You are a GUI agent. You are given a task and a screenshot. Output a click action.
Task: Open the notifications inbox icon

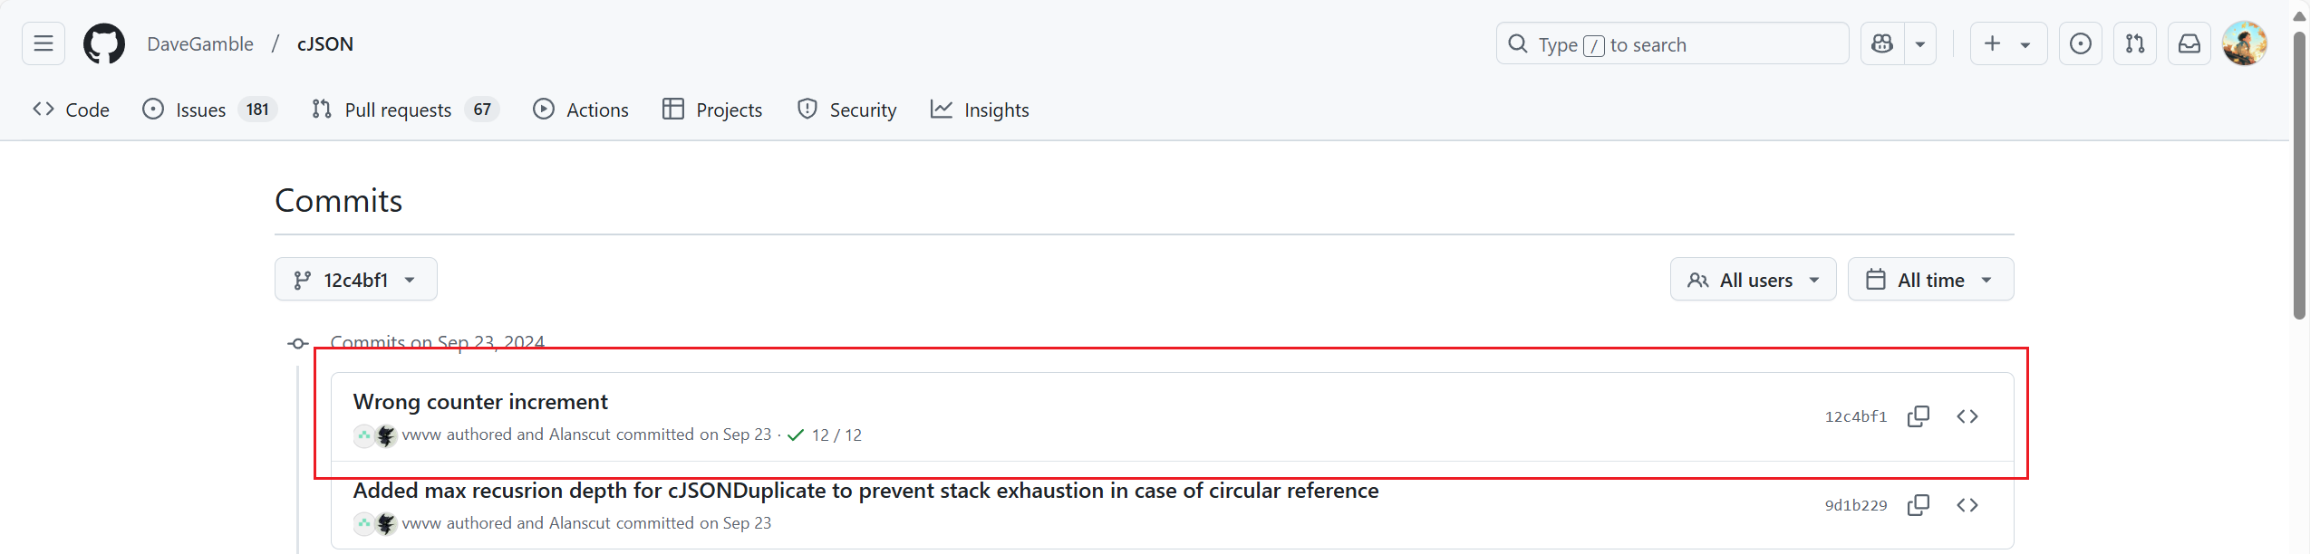2189,43
